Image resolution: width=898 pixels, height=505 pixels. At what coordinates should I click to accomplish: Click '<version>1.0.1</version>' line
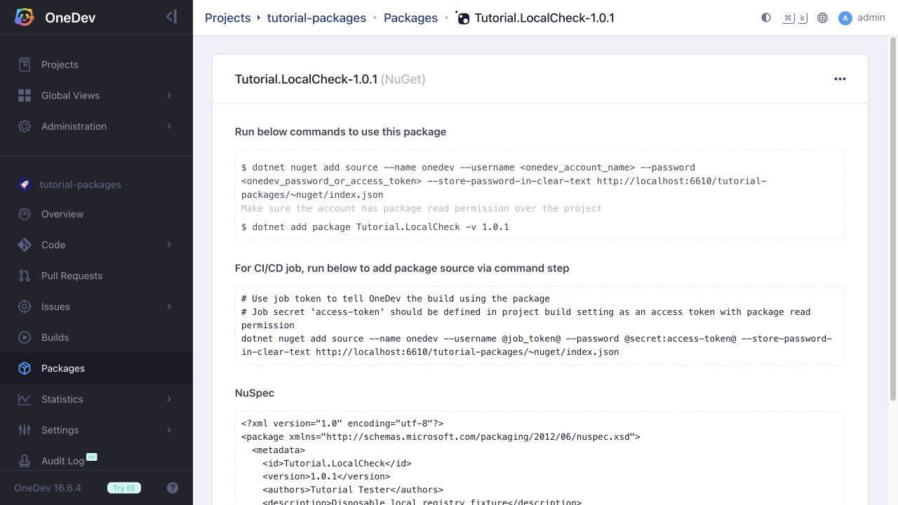tap(326, 476)
